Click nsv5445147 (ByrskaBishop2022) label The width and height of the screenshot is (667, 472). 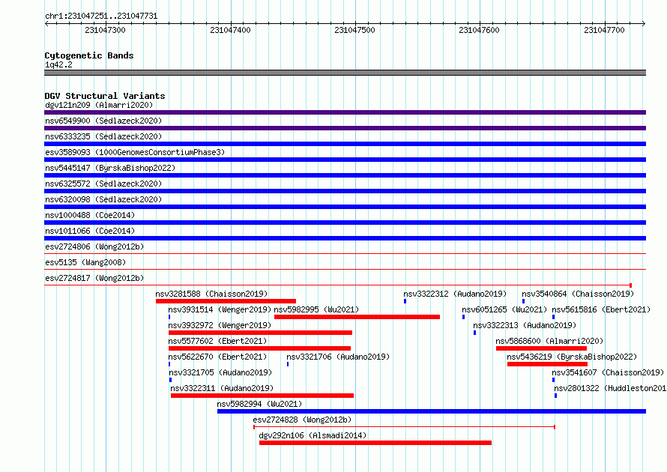(110, 168)
